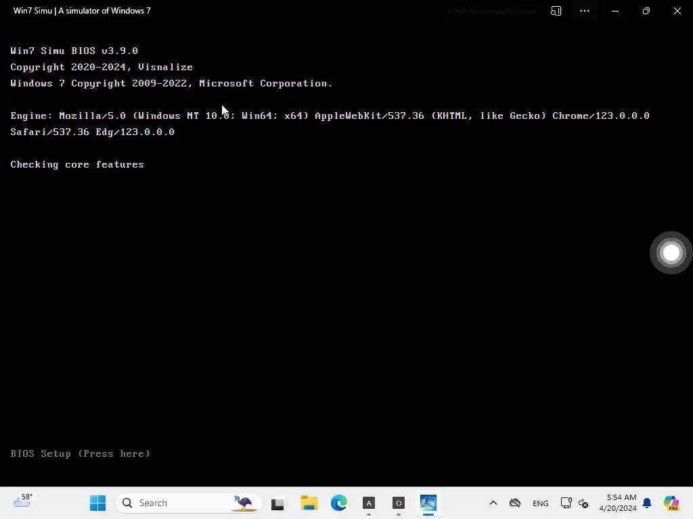693x519 pixels.
Task: Close the Win7 Simu window
Action: [677, 11]
